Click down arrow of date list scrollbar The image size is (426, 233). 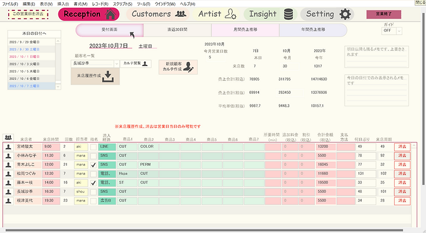pos(58,86)
